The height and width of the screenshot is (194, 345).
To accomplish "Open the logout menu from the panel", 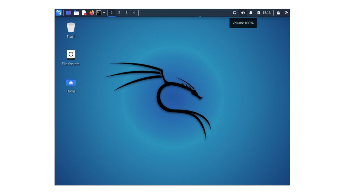I will [286, 12].
